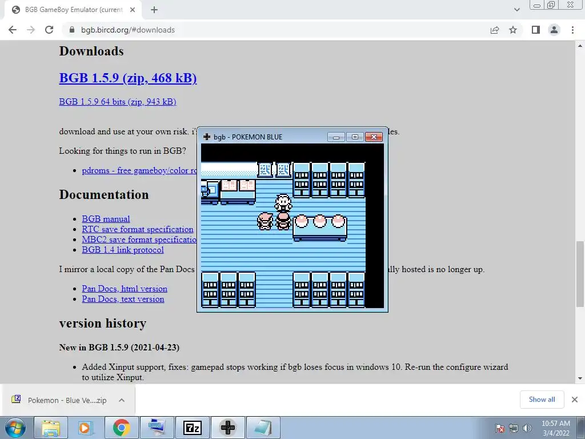Close the BGB GameBoy Emulator tab
This screenshot has width=585, height=439.
133,10
